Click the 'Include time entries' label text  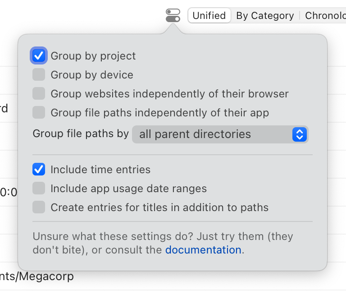tap(100, 170)
